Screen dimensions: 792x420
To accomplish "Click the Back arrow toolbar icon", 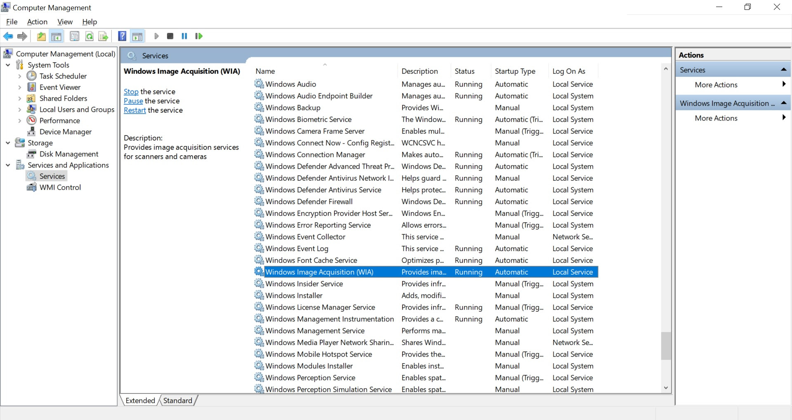I will 8,36.
